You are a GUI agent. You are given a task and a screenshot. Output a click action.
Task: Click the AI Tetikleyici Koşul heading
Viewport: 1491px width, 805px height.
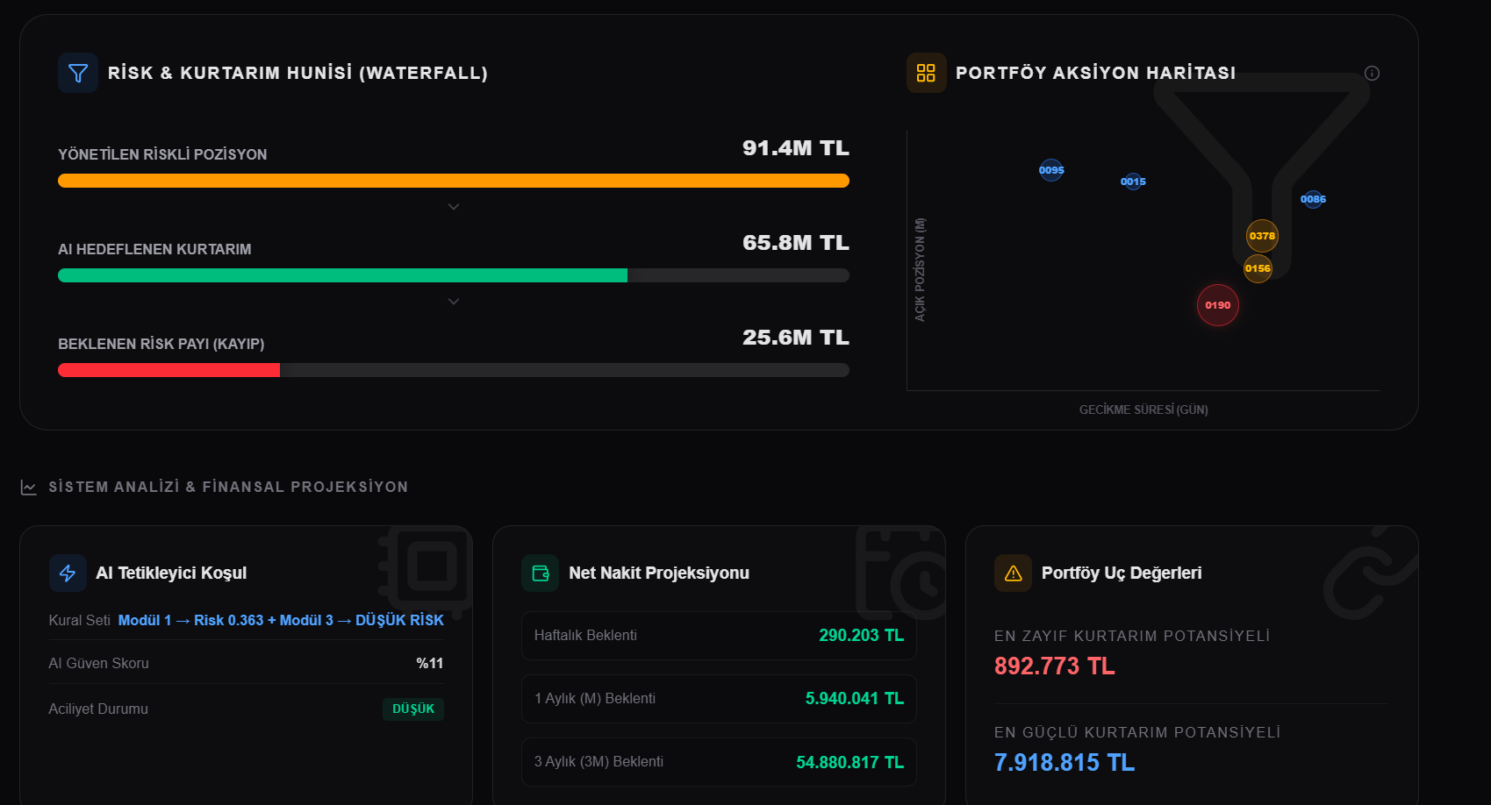coord(171,573)
